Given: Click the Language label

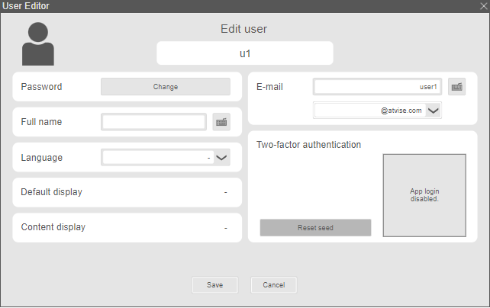Looking at the screenshot, I should (x=41, y=158).
